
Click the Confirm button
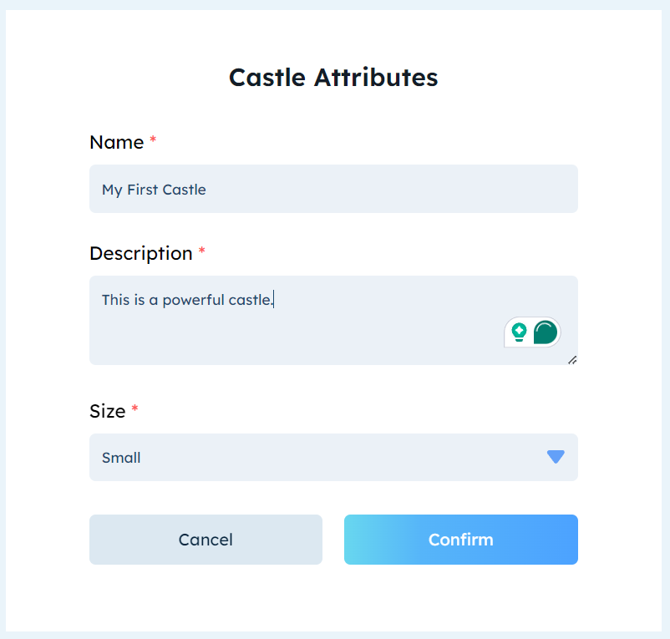coord(460,540)
